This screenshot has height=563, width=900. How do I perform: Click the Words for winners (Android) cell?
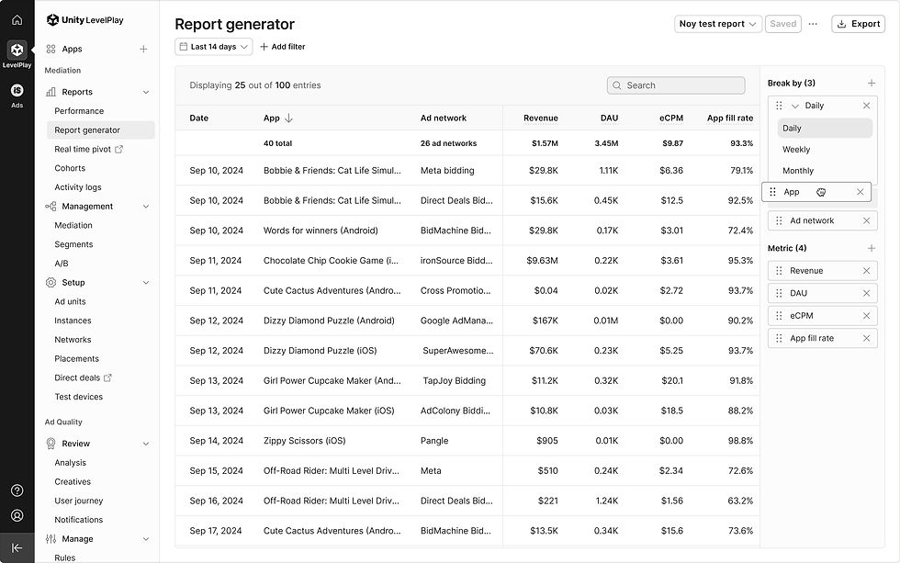pos(321,231)
